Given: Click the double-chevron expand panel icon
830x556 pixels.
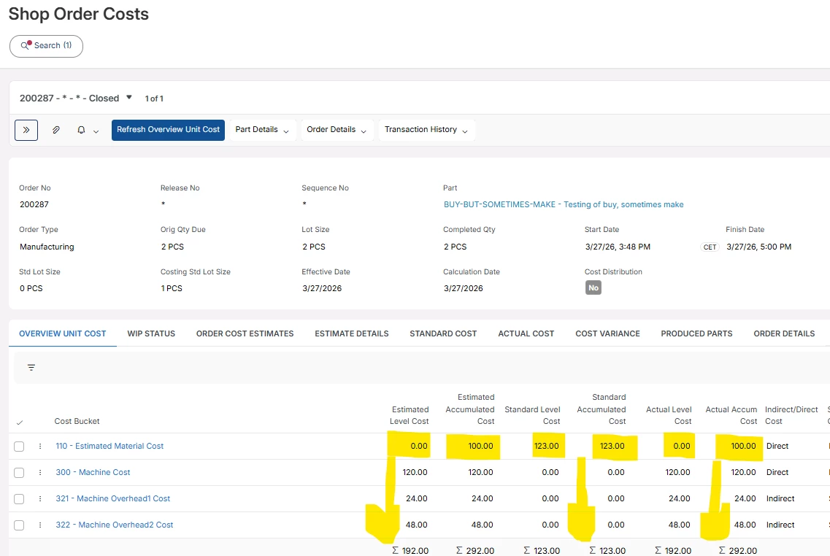Looking at the screenshot, I should [x=26, y=130].
